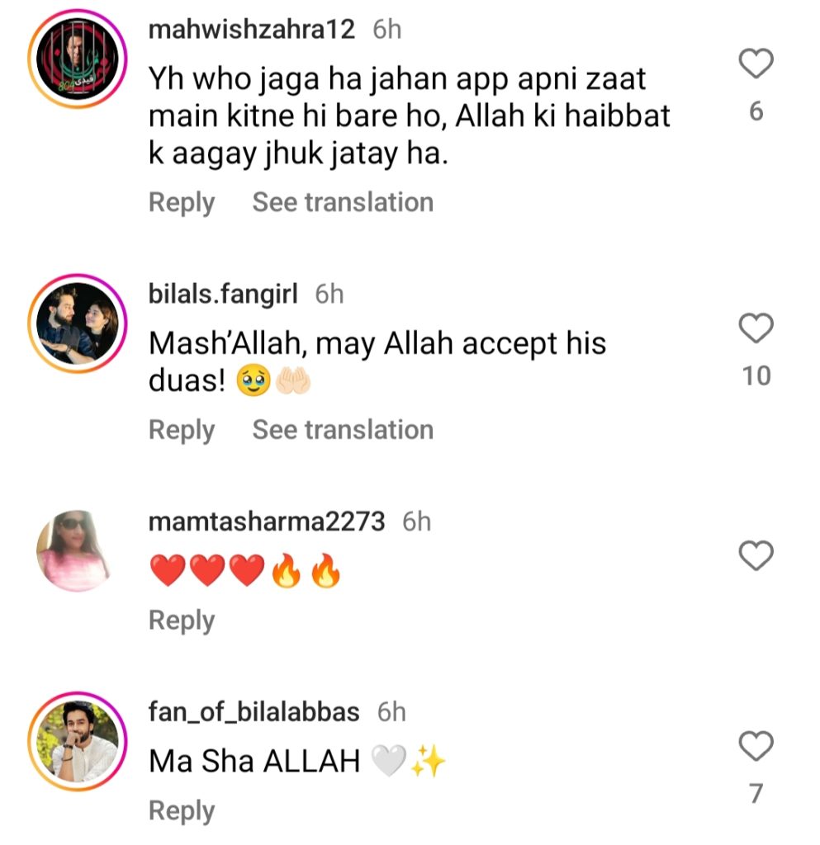This screenshot has height=845, width=820.
Task: View the 7 likes count on fan_of_bilalabbas's comment
Action: 756,794
